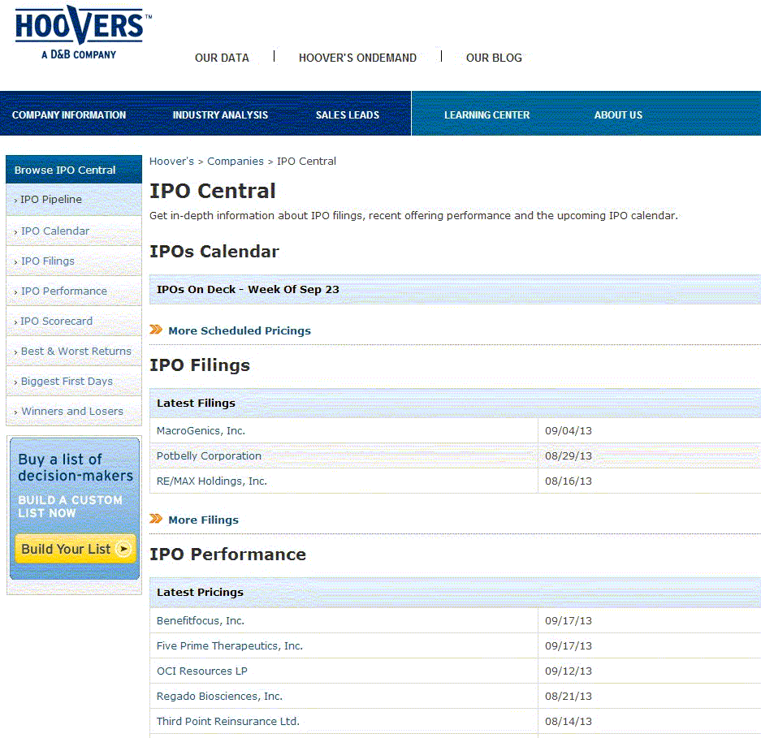Click the Hoover's logo

pyautogui.click(x=79, y=34)
